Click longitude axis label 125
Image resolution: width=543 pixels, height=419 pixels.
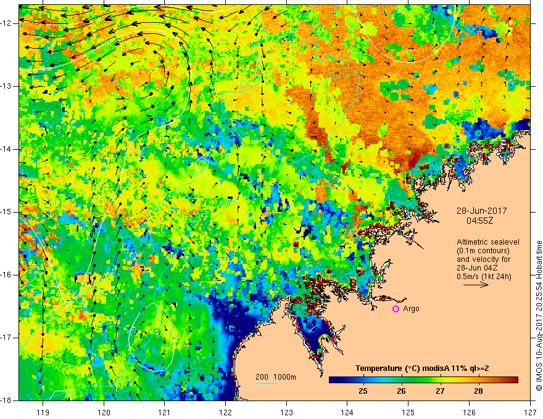pos(408,412)
